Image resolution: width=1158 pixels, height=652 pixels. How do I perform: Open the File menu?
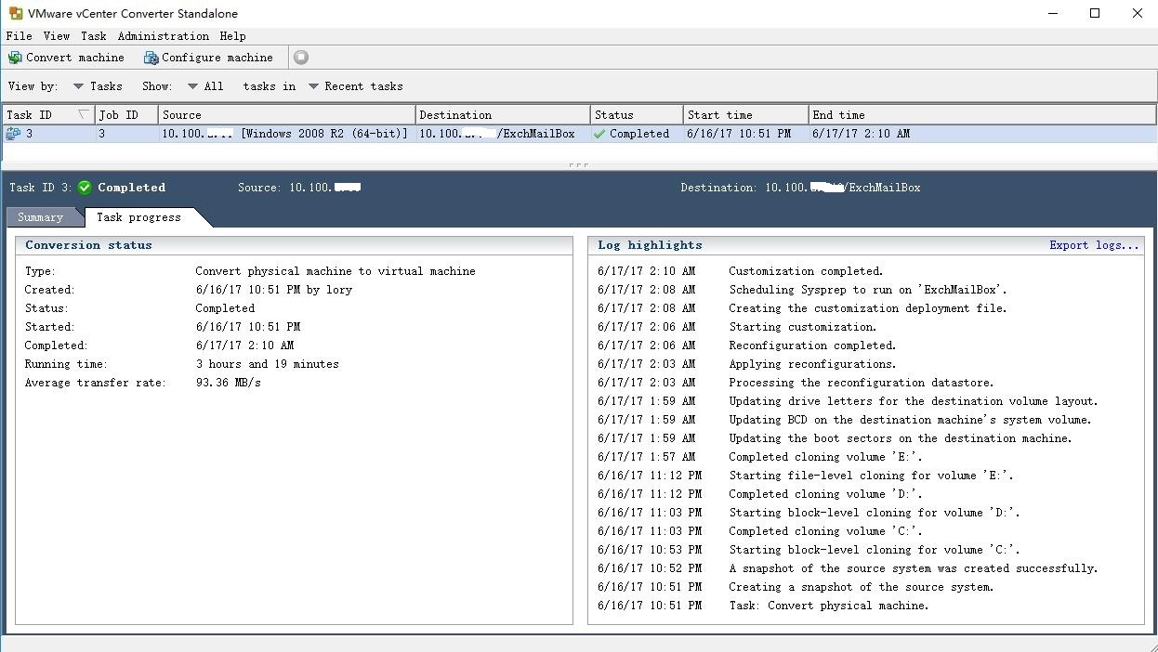(19, 36)
